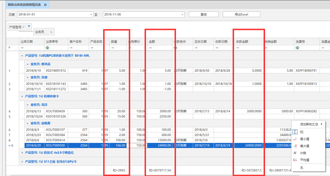The image size is (330, 176).
Task: Select cell XOUT000459
Action: click(x=56, y=111)
